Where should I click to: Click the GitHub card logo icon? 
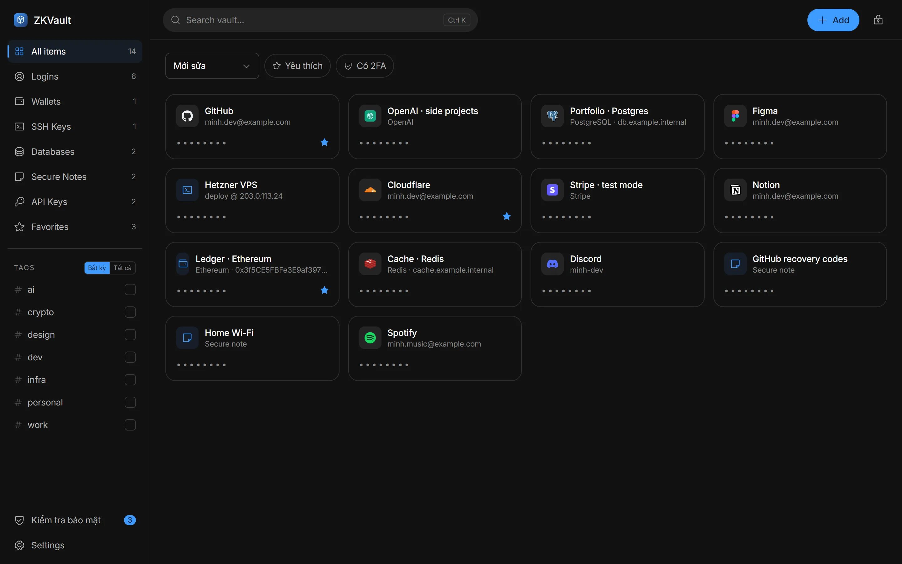click(187, 116)
